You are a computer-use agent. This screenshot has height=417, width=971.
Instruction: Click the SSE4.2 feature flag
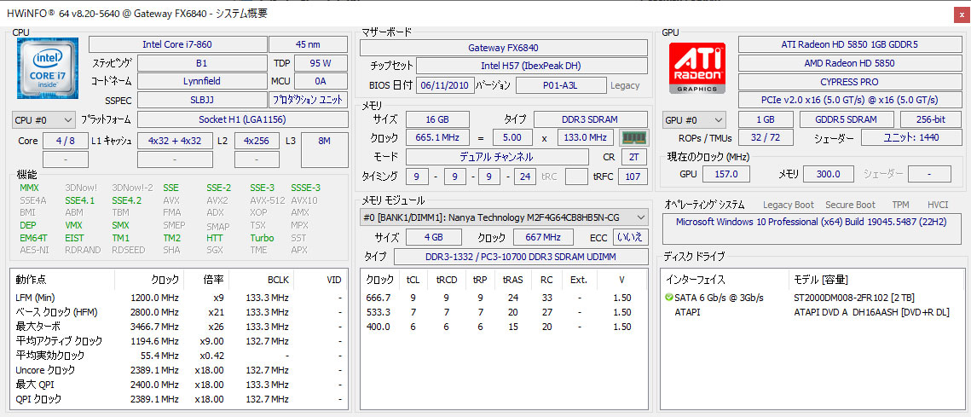[127, 200]
